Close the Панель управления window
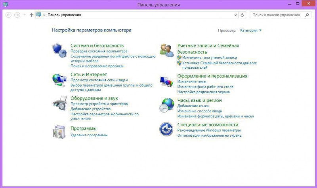The width and height of the screenshot is (317, 188). coord(309,4)
